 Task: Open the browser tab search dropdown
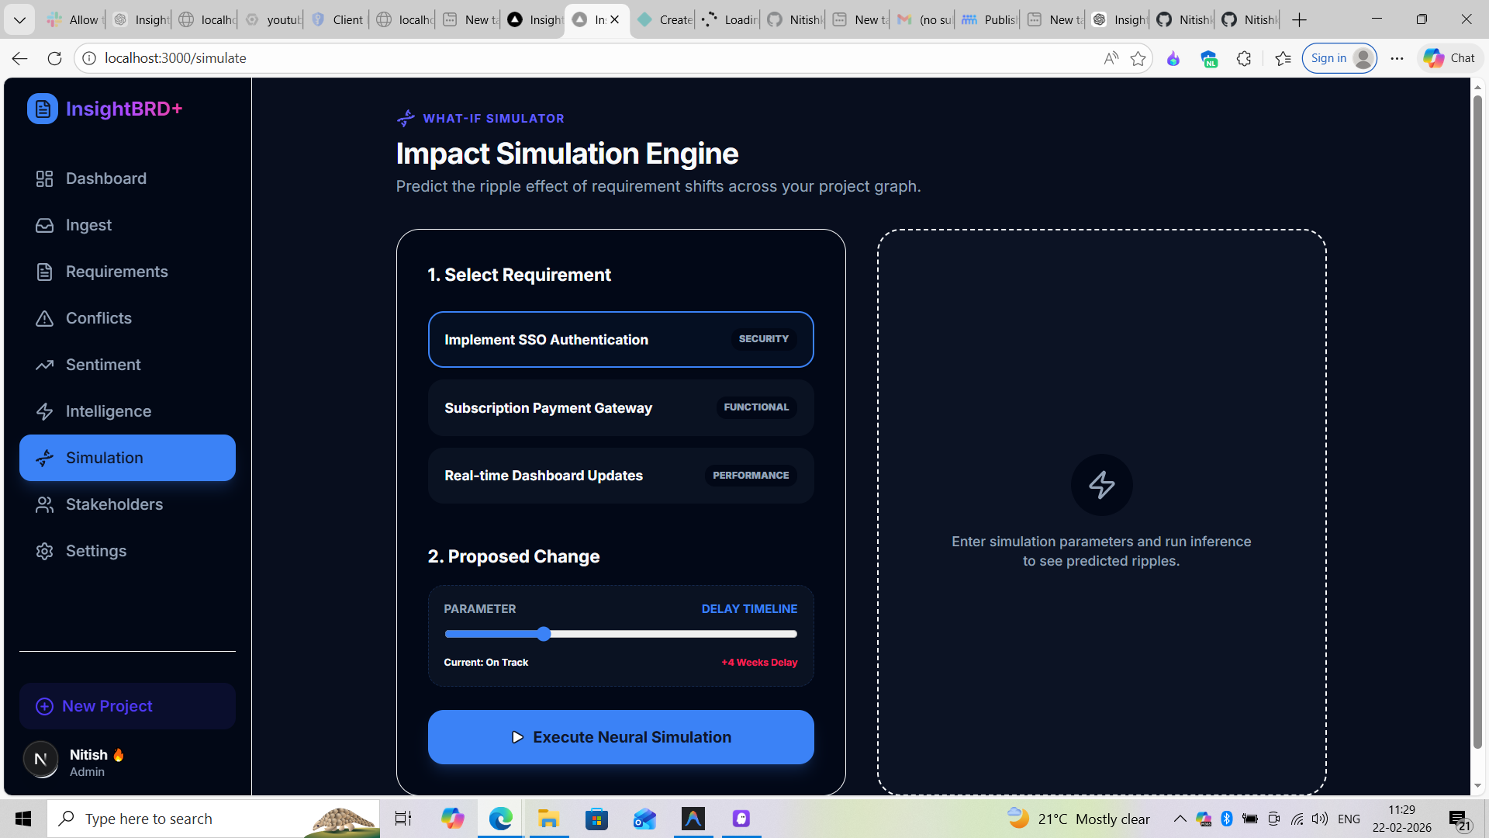(x=19, y=19)
